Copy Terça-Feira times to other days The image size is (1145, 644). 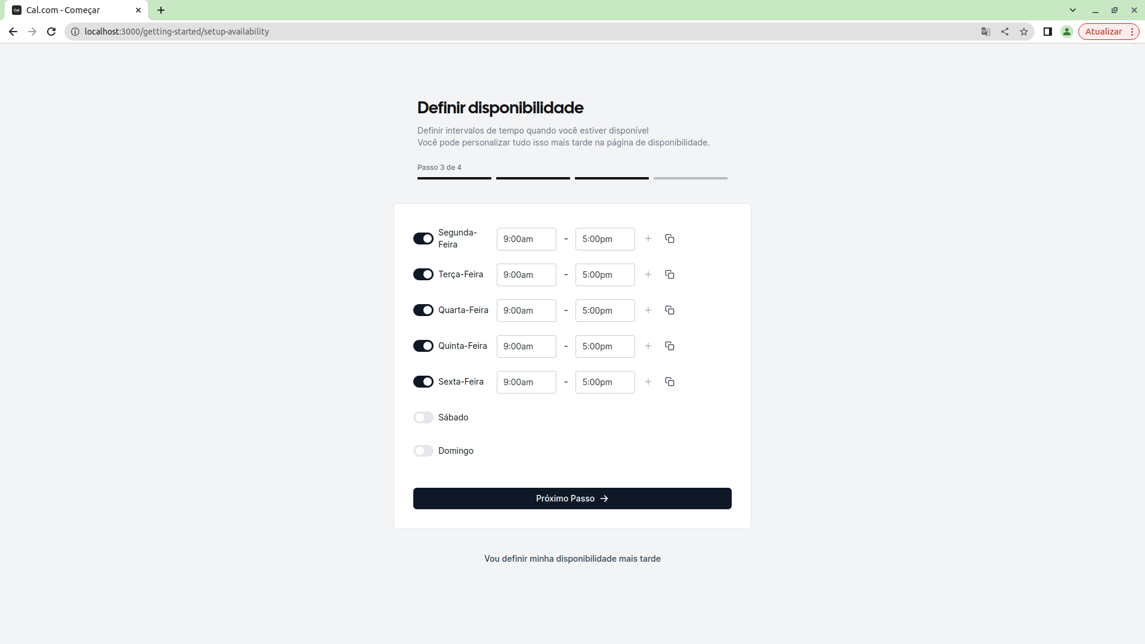[669, 274]
